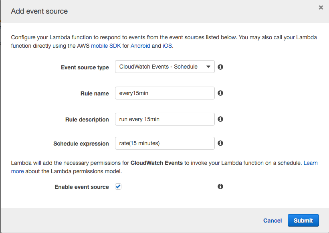Click the rate(15 minutes) expression field

point(164,143)
